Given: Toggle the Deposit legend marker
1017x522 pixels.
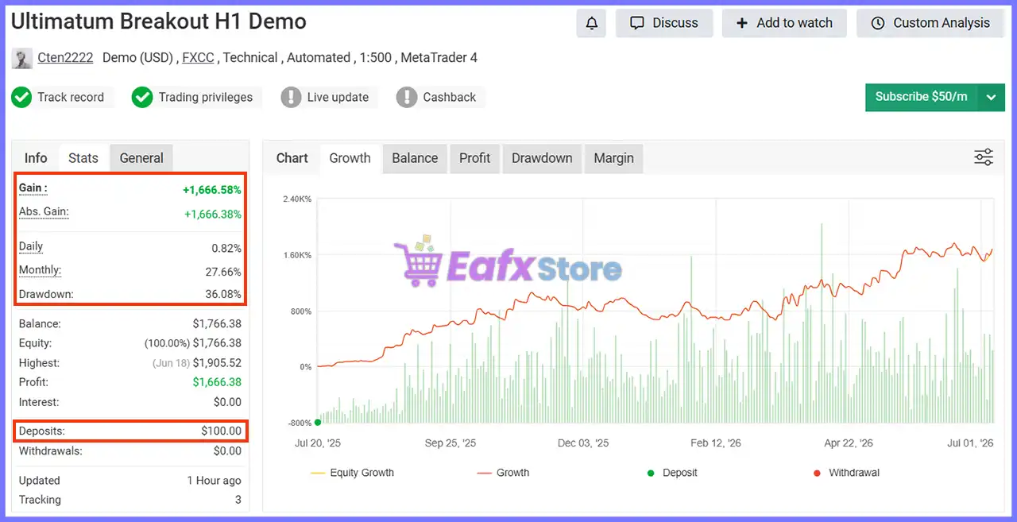Looking at the screenshot, I should coord(672,473).
